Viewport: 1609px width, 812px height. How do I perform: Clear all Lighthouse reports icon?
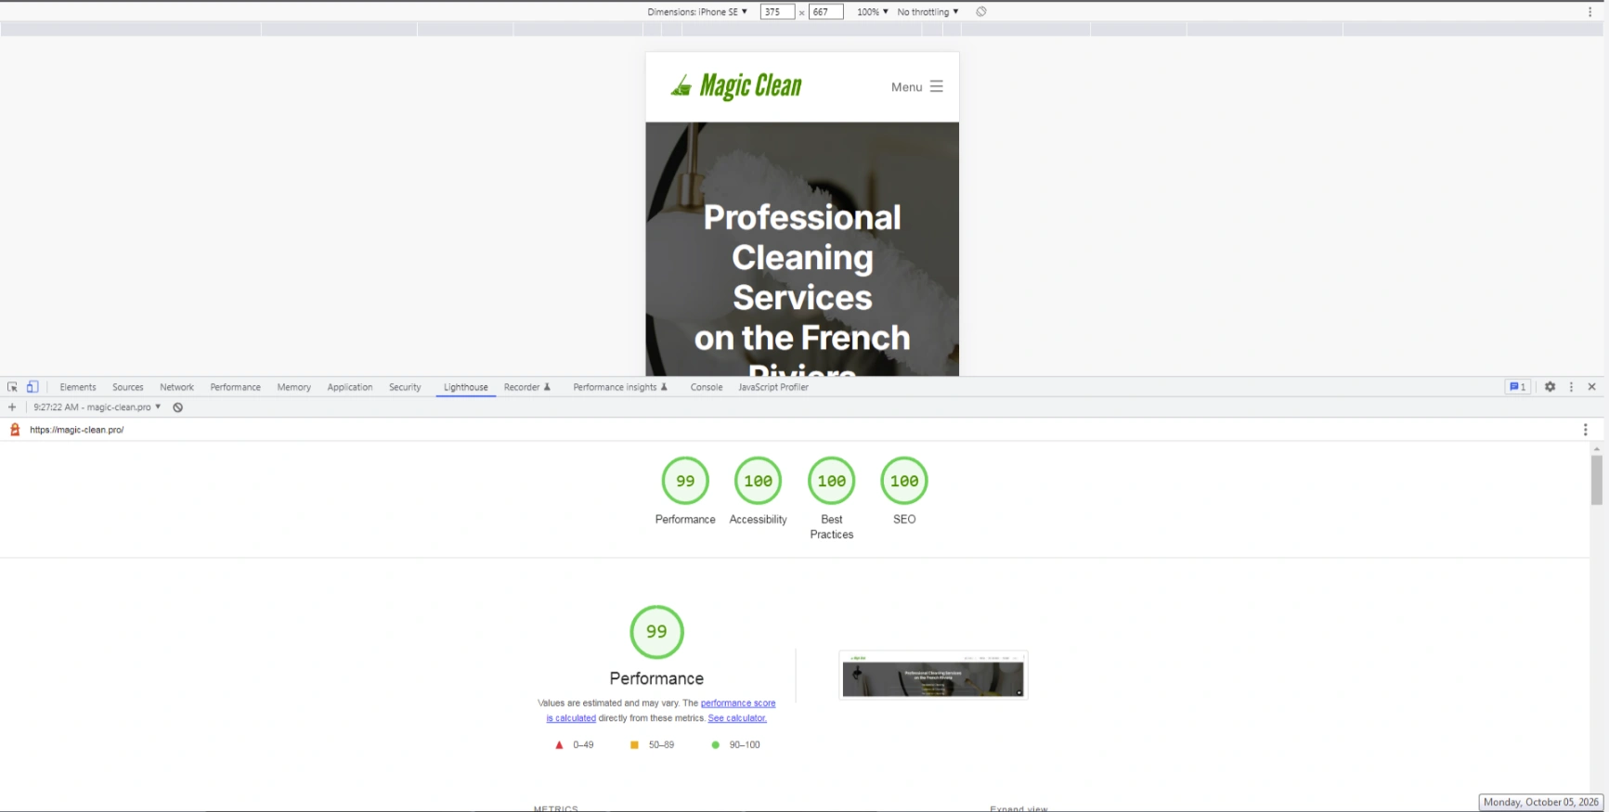[x=177, y=407]
